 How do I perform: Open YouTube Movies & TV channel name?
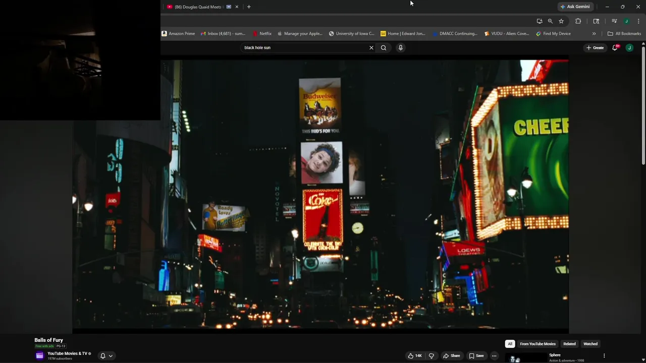(x=67, y=353)
